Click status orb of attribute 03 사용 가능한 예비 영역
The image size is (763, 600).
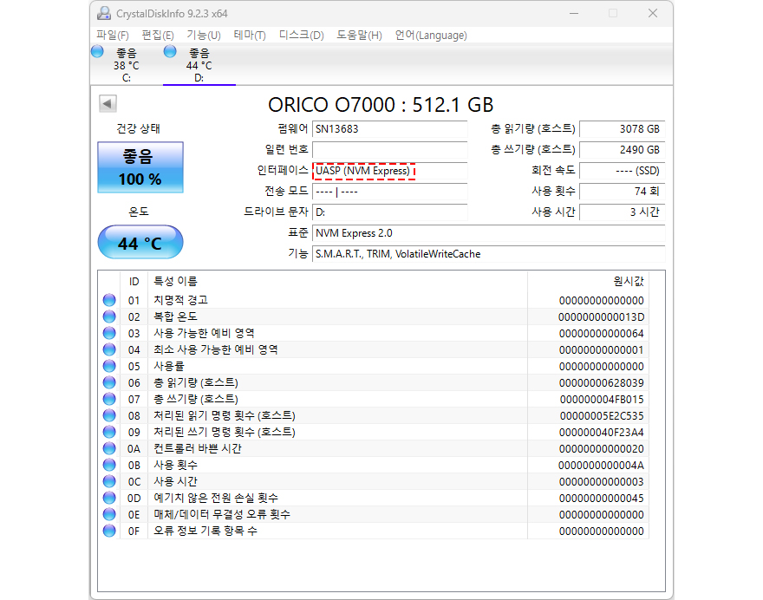tap(109, 333)
